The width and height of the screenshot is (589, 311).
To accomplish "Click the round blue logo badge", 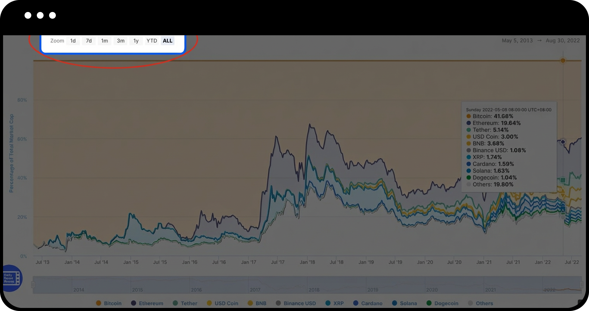I will point(12,278).
